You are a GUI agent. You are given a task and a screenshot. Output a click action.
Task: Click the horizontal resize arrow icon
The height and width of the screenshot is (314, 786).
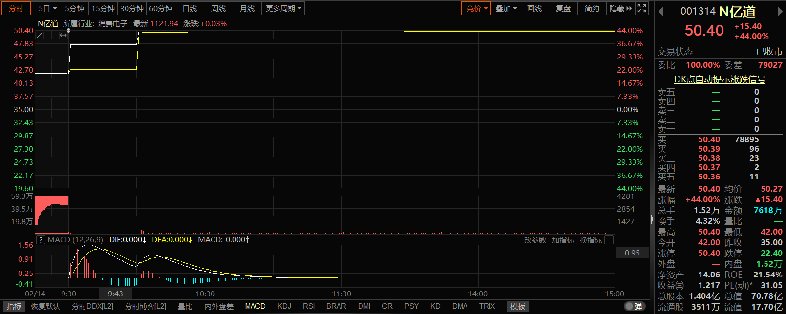coord(63,35)
